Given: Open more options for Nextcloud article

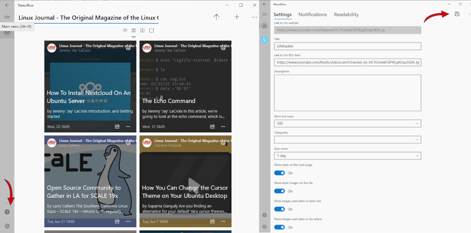Looking at the screenshot, I should 128,127.
